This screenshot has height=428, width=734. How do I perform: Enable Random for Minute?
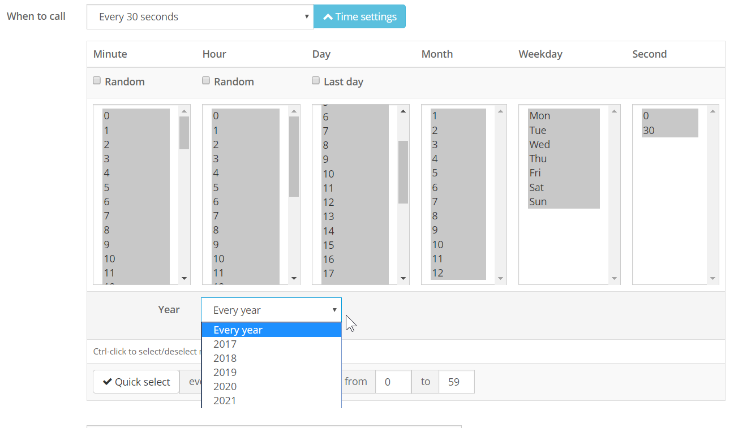coord(96,80)
